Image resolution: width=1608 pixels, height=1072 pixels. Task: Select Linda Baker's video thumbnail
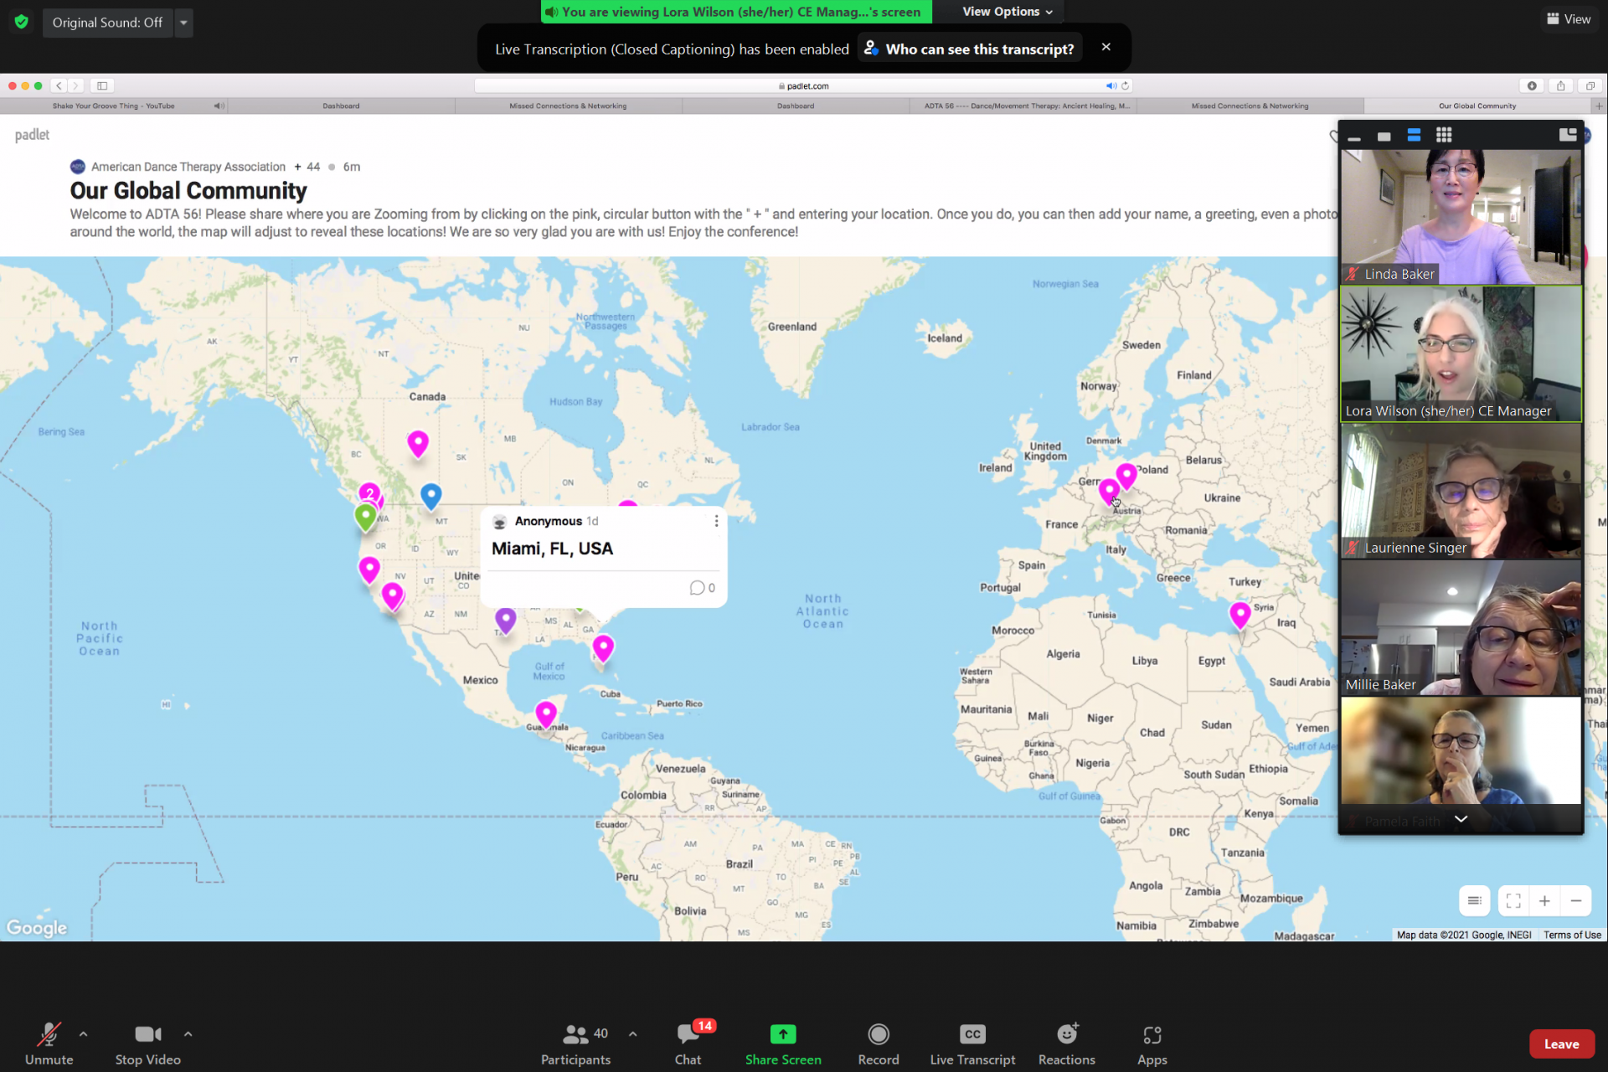pos(1461,217)
